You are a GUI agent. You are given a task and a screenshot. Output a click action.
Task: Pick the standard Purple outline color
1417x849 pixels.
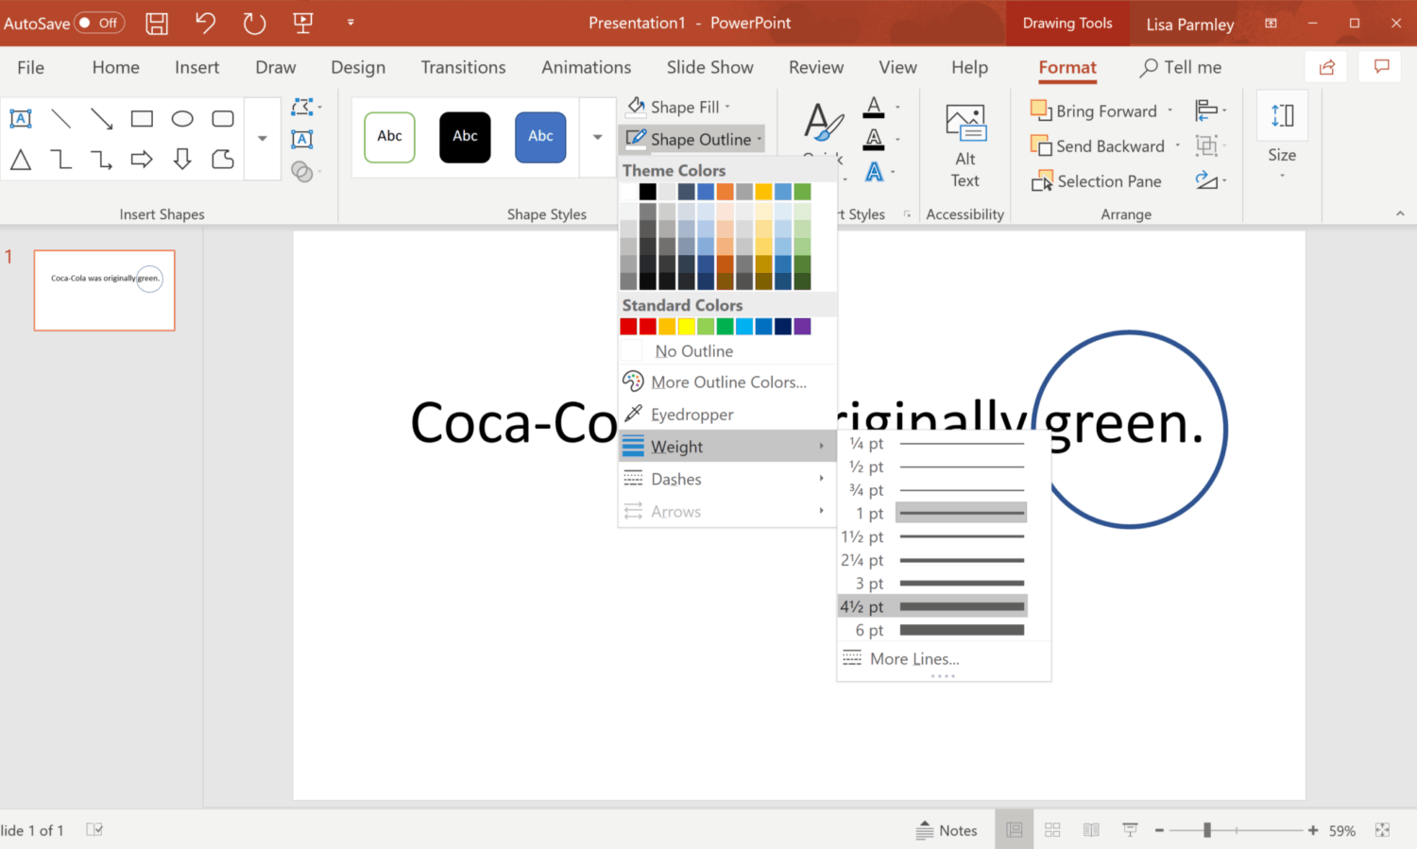tap(802, 327)
